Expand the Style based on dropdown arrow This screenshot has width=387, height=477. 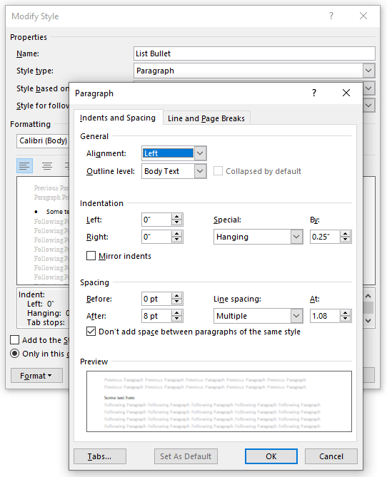tap(368, 88)
